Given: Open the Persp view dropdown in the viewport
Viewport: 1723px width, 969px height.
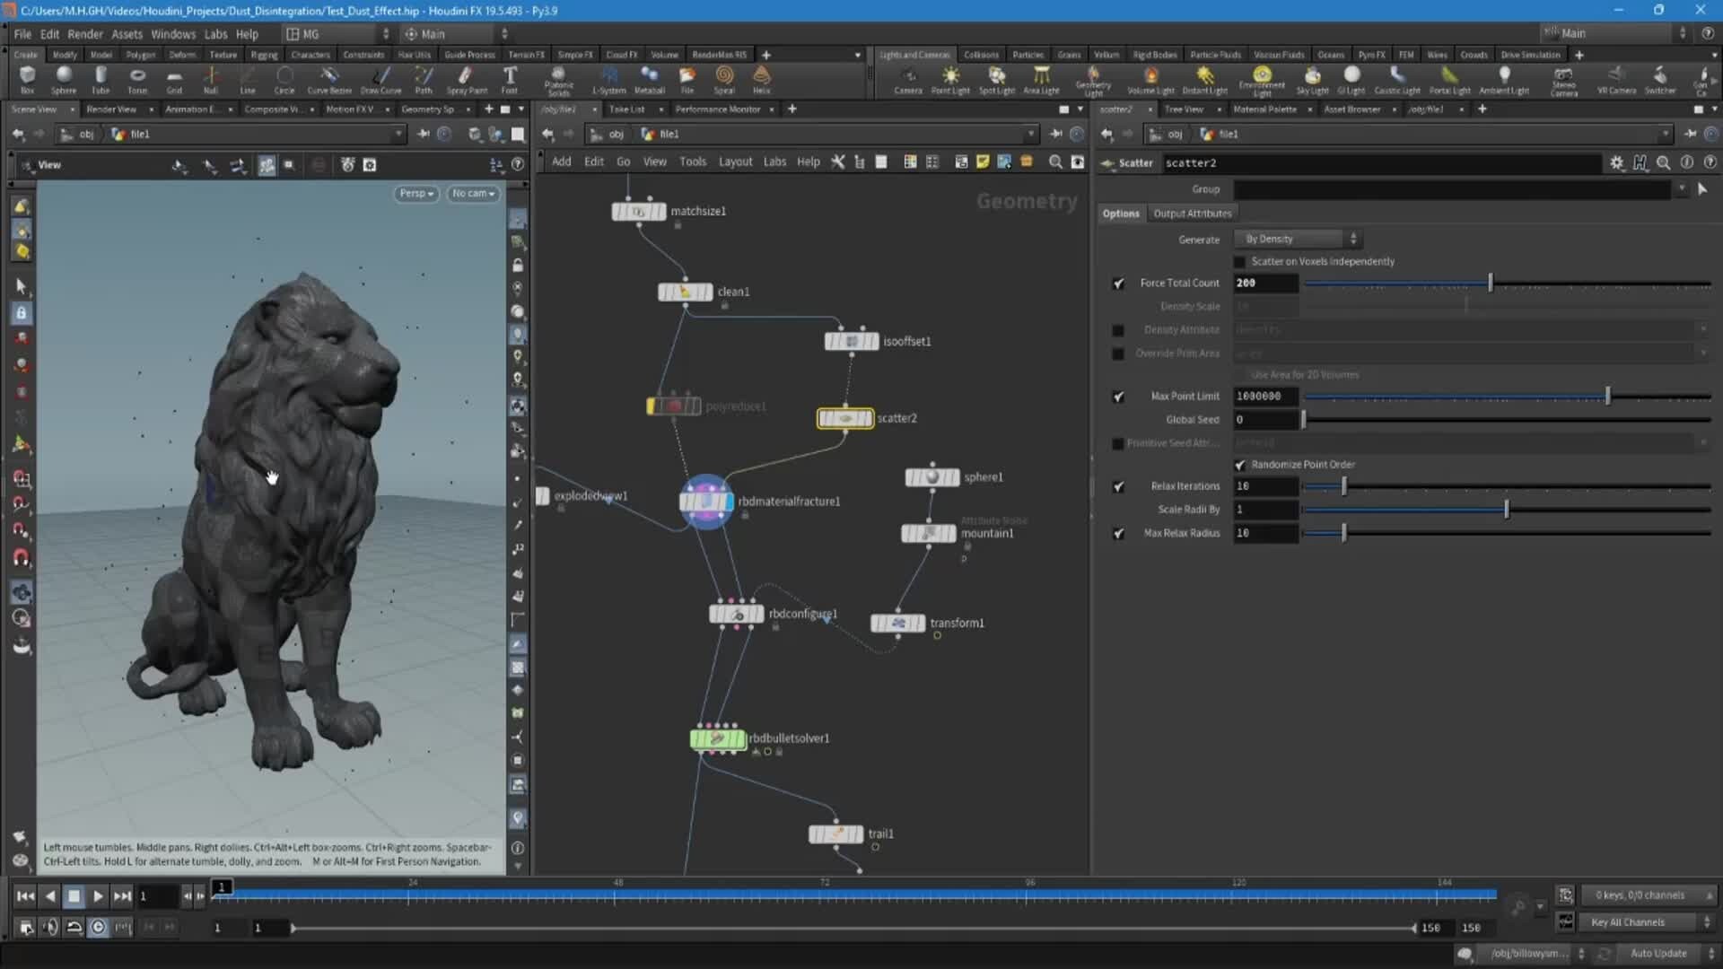Looking at the screenshot, I should pyautogui.click(x=415, y=193).
